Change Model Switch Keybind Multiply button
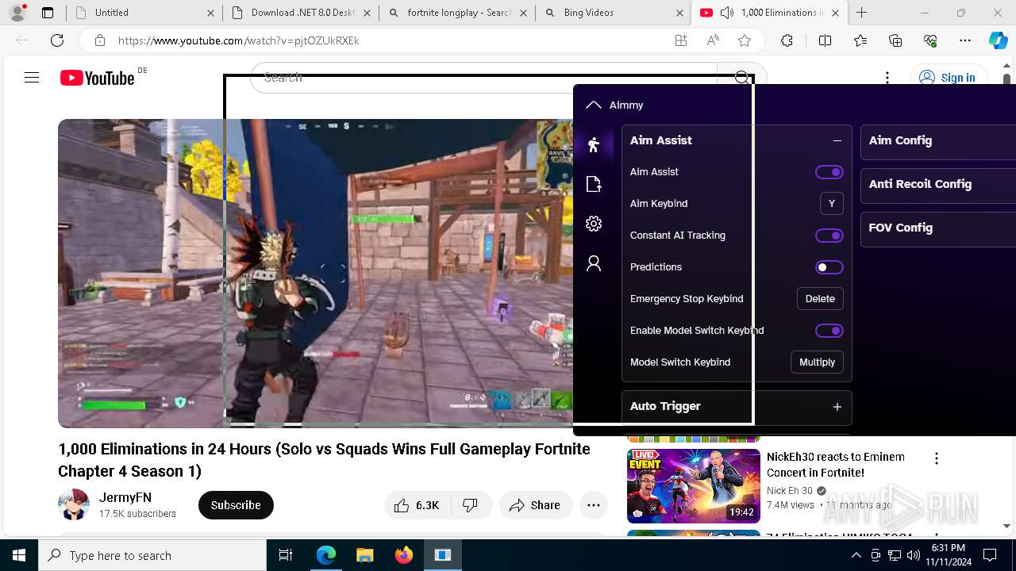This screenshot has height=571, width=1016. [x=817, y=362]
